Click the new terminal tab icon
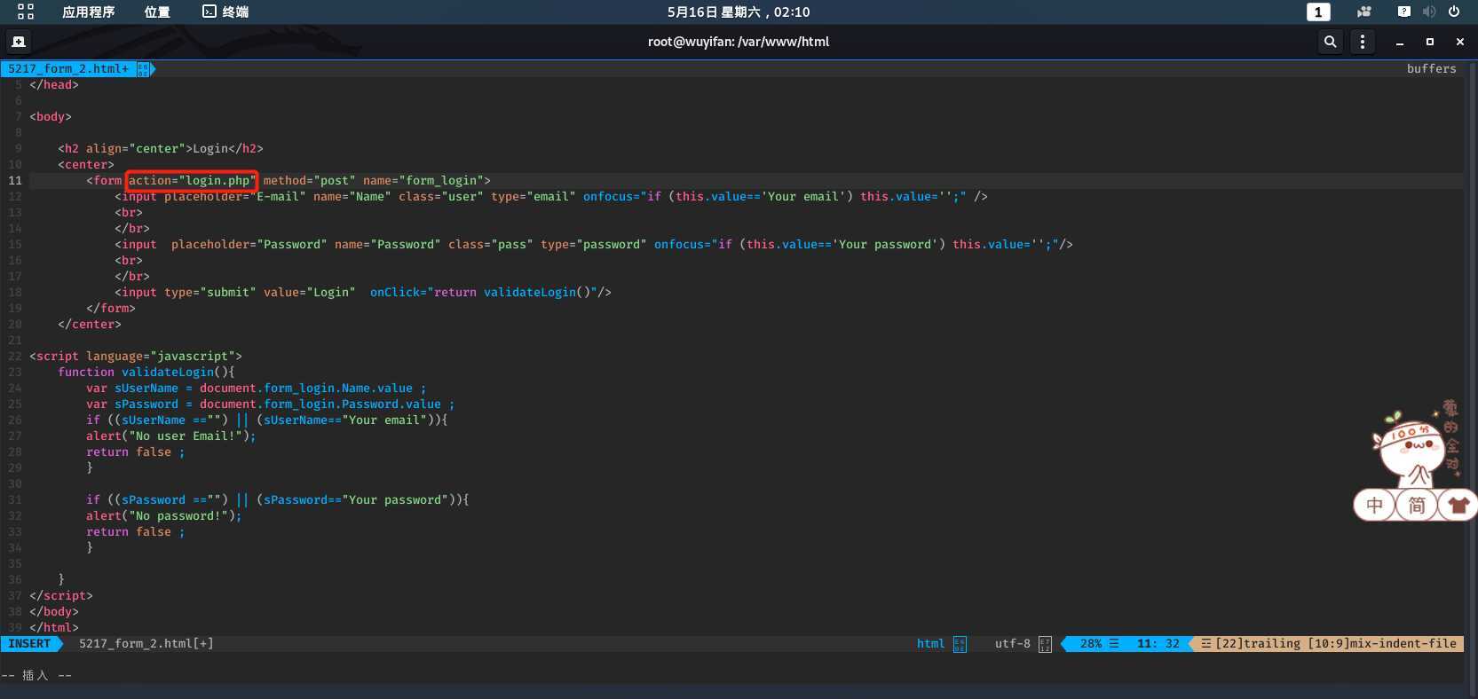Screen dimensions: 1478x699 tap(18, 42)
